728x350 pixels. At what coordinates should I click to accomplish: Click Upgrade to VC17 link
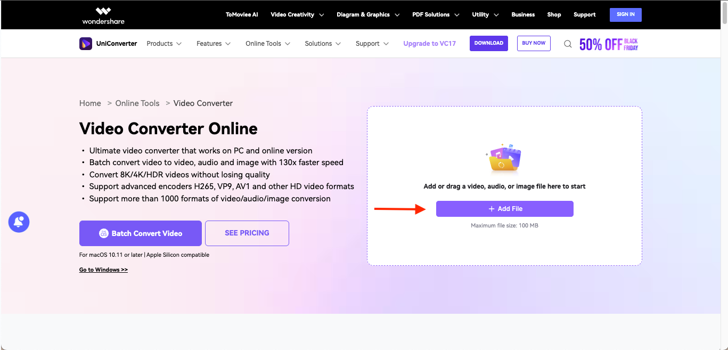429,44
